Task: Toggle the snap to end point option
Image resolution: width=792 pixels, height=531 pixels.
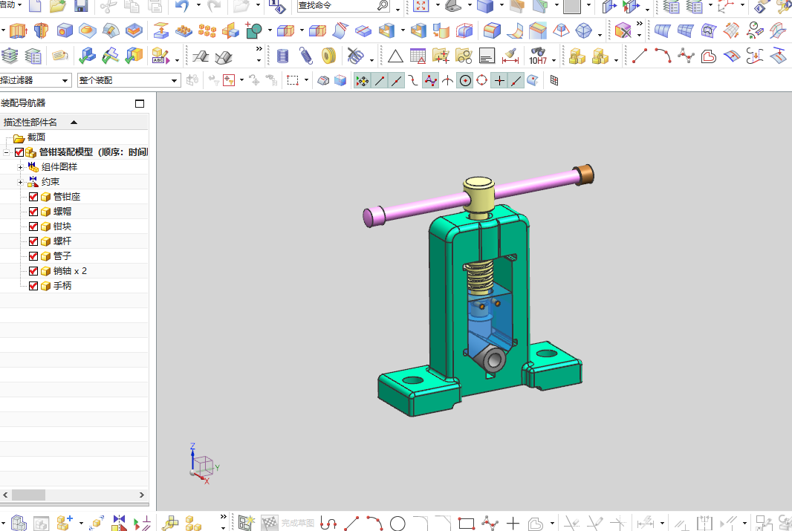Action: [x=380, y=81]
